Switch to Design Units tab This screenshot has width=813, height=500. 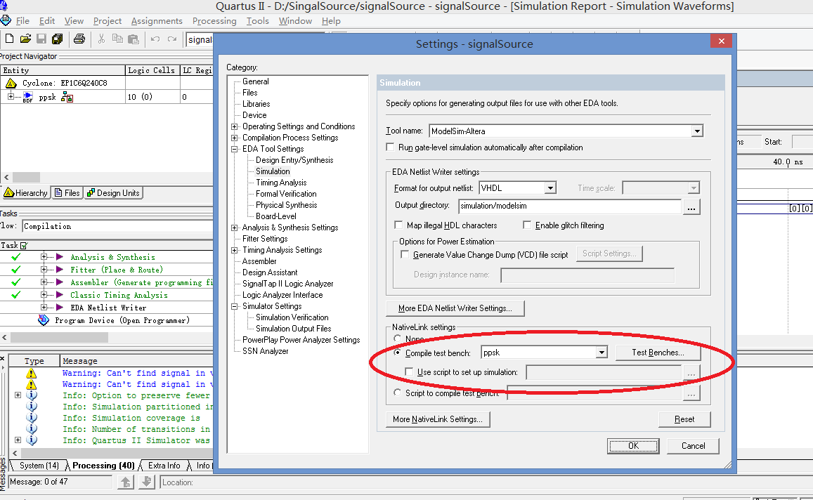tap(113, 192)
